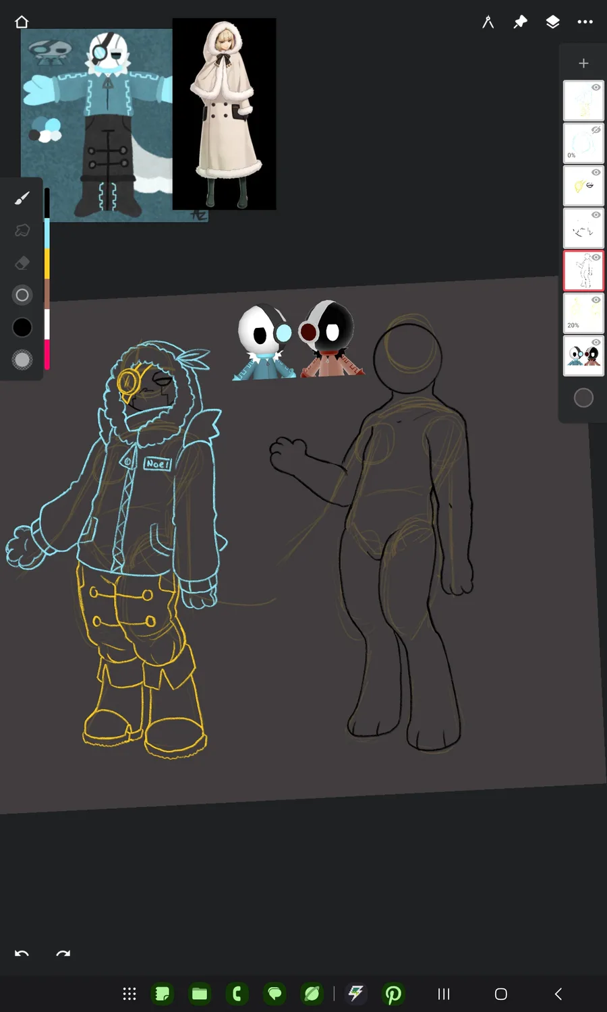Select the smudge blend tool
The image size is (607, 1012).
[x=22, y=230]
